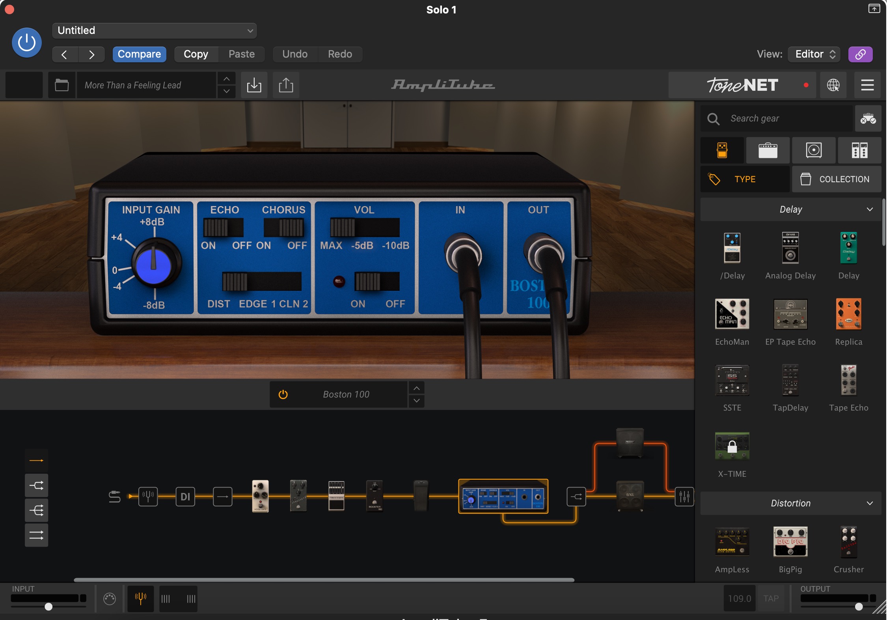The height and width of the screenshot is (620, 887).
Task: Select the single serial chain routing icon
Action: 36,460
